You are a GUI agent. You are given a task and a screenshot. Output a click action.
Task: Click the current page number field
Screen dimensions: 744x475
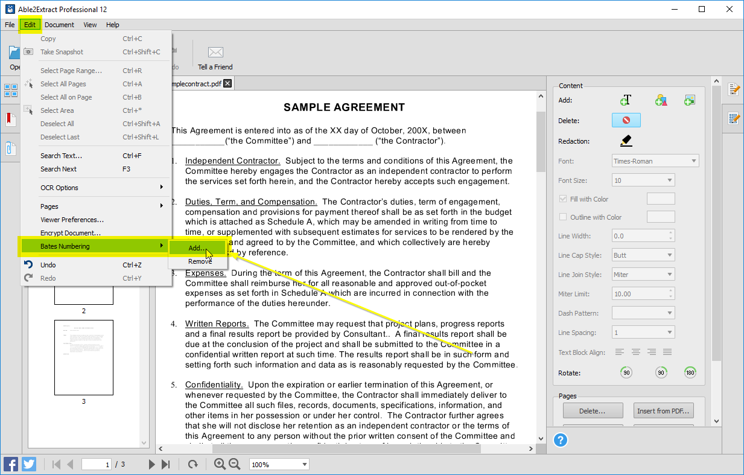(97, 464)
